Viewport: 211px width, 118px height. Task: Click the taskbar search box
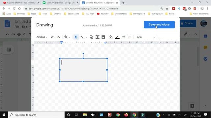point(36,115)
